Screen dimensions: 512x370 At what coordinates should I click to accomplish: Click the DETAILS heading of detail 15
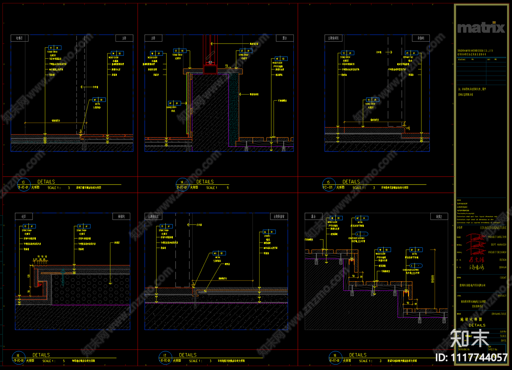pos(351,182)
